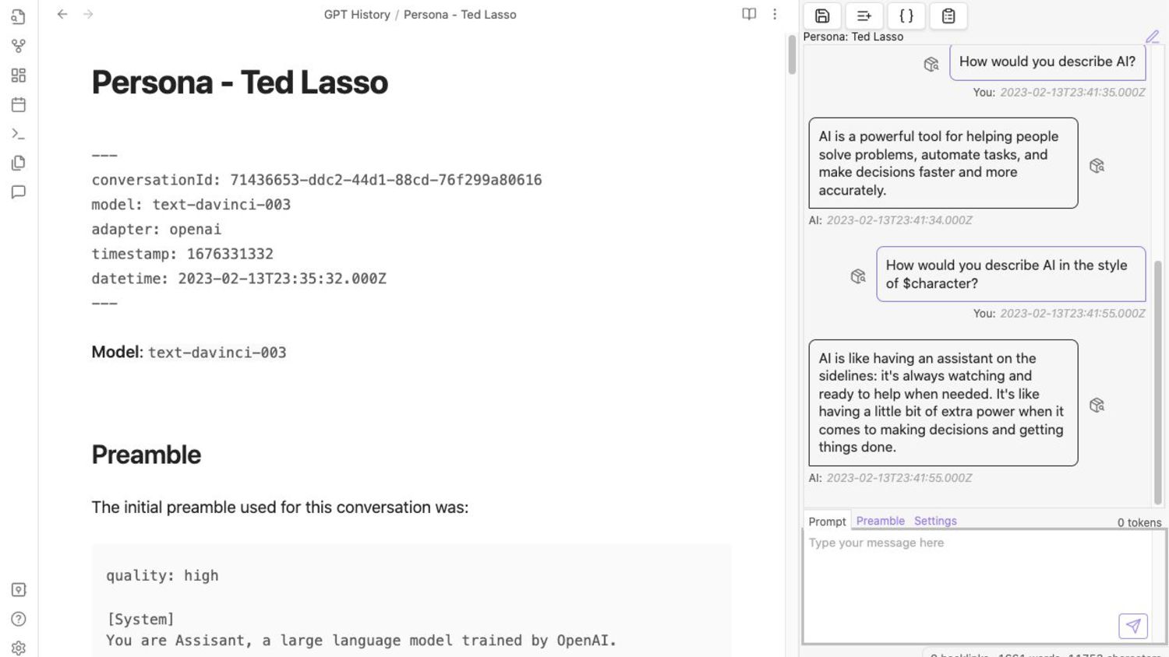Click the save conversation floppy icon
This screenshot has width=1169, height=657.
pyautogui.click(x=822, y=16)
